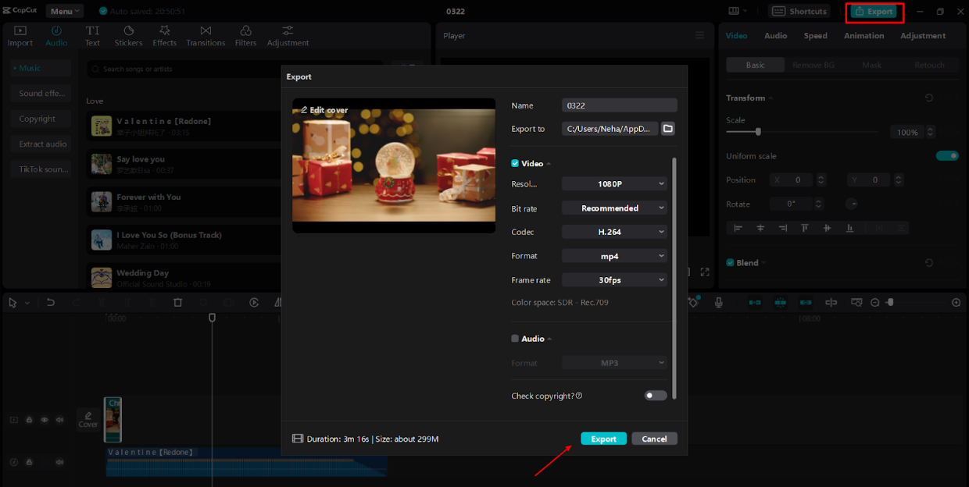Screen dimensions: 969x487
Task: Click the Export button in title bar
Action: coord(874,12)
